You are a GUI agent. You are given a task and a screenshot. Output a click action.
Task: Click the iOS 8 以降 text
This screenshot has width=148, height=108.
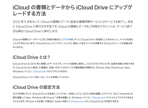88,94
